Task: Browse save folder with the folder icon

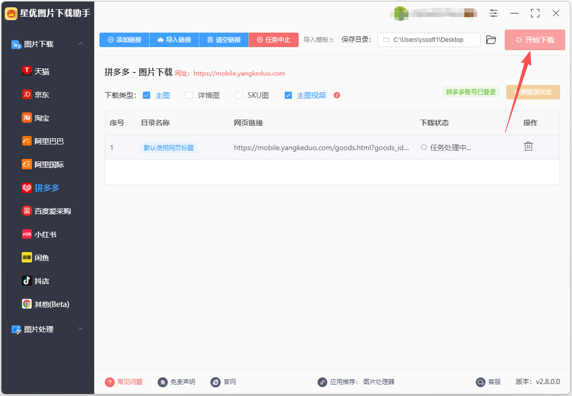Action: click(491, 40)
